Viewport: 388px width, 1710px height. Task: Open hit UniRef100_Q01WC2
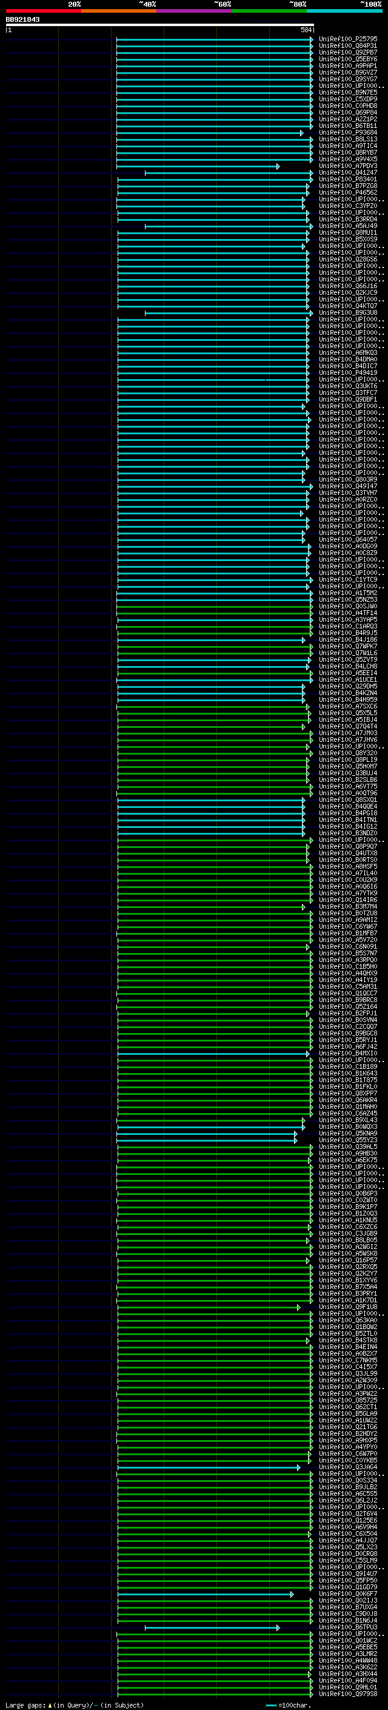click(x=348, y=1640)
